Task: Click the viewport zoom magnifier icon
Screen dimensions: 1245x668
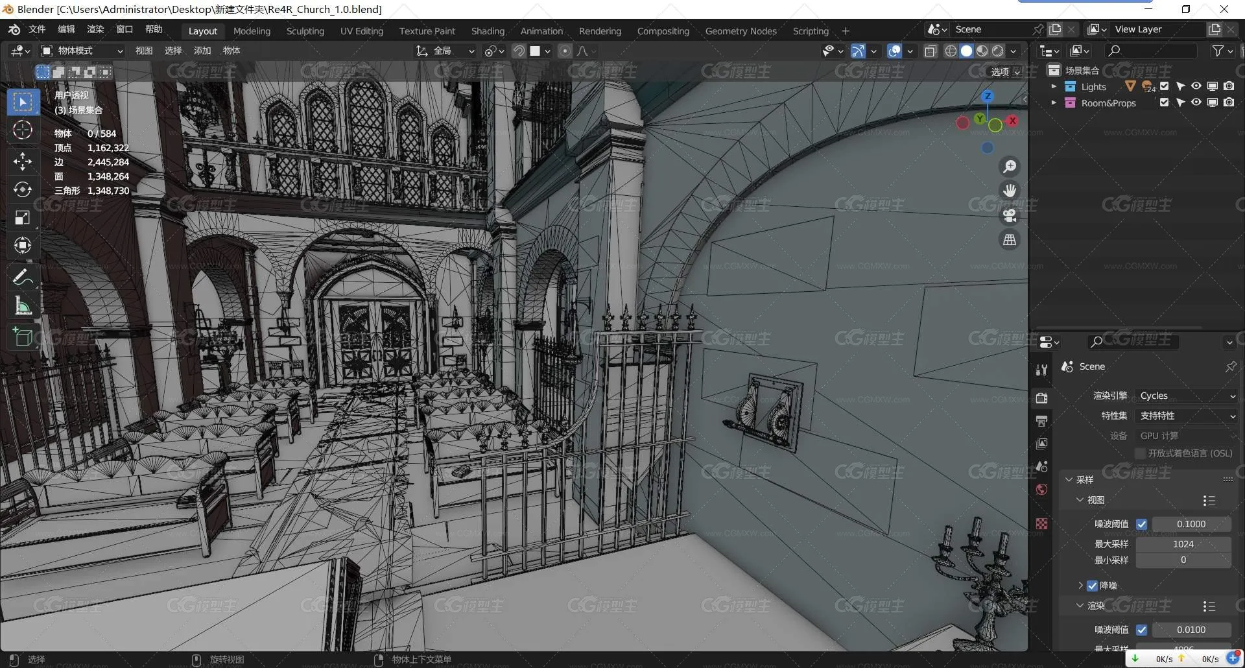Action: (1010, 167)
